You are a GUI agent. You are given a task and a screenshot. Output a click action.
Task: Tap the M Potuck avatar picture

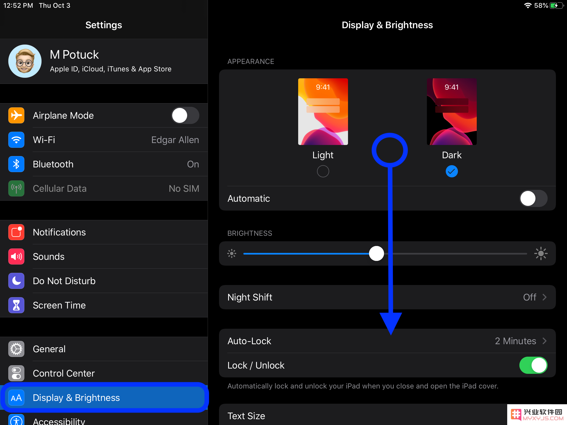pyautogui.click(x=25, y=61)
